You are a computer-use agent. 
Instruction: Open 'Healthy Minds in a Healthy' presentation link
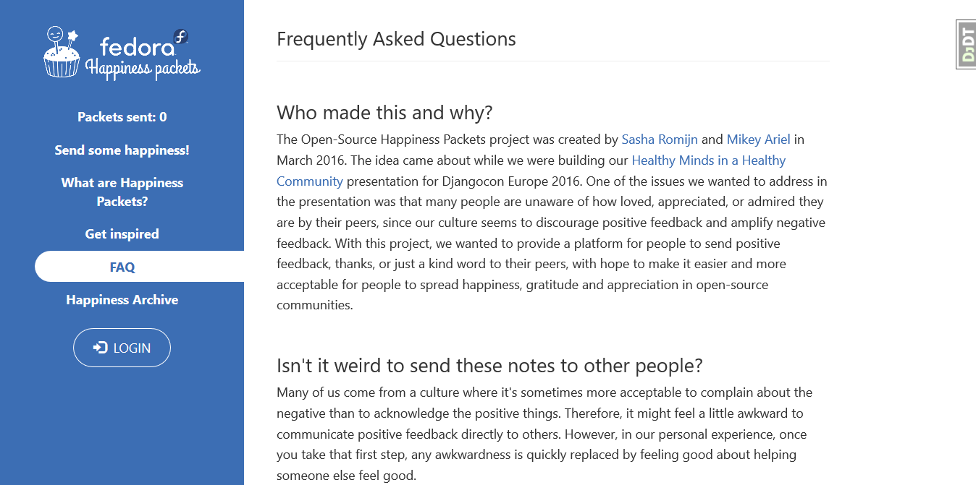point(709,160)
